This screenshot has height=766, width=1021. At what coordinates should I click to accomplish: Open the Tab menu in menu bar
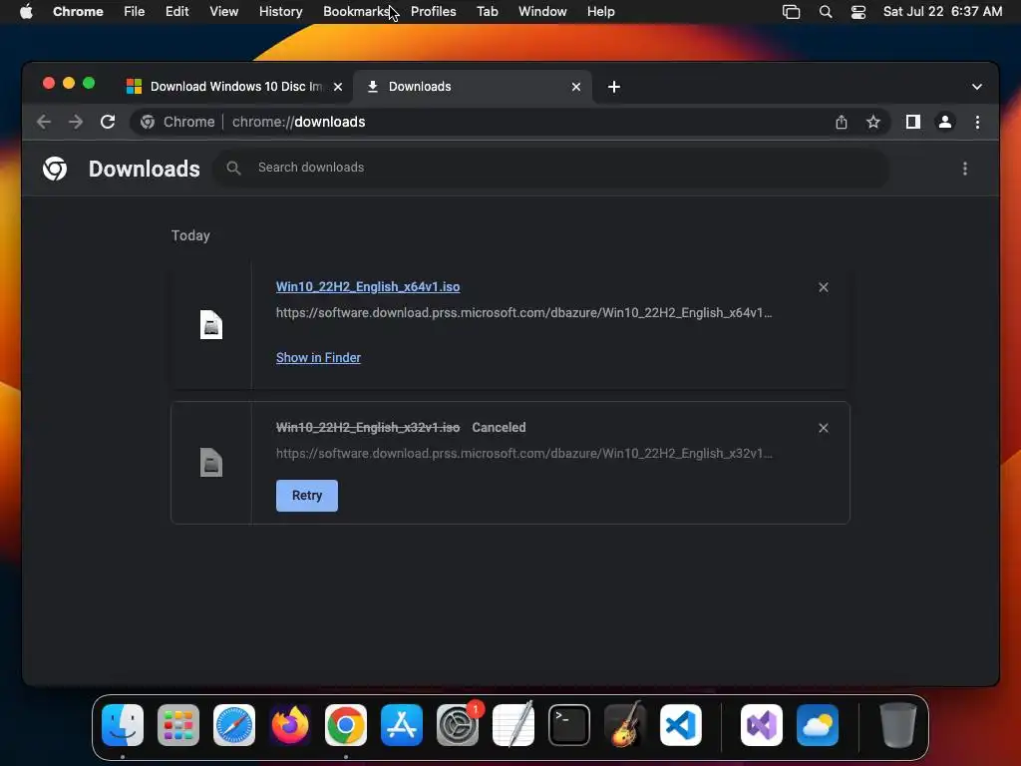(x=487, y=11)
